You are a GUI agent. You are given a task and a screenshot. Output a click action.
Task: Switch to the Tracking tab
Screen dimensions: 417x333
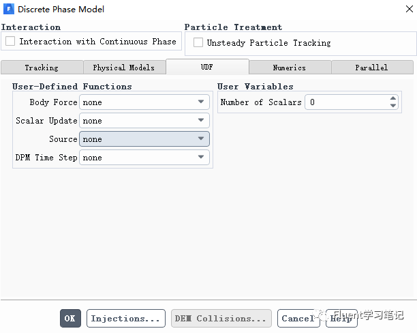point(42,67)
